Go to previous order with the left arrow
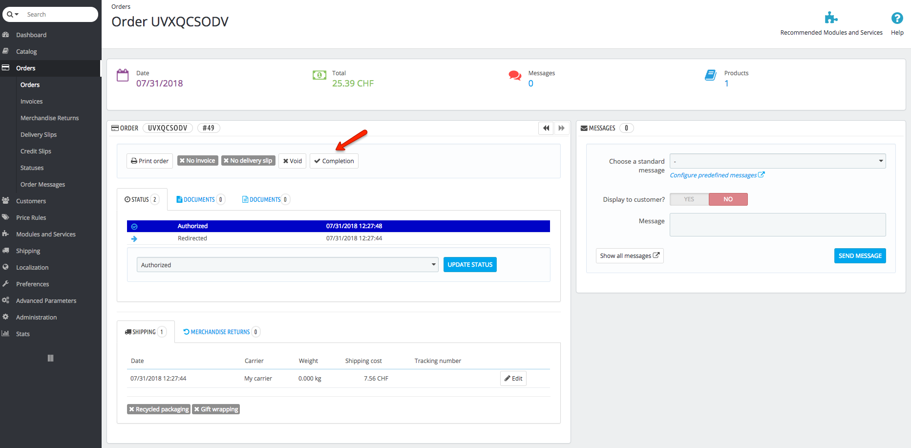 pos(546,128)
